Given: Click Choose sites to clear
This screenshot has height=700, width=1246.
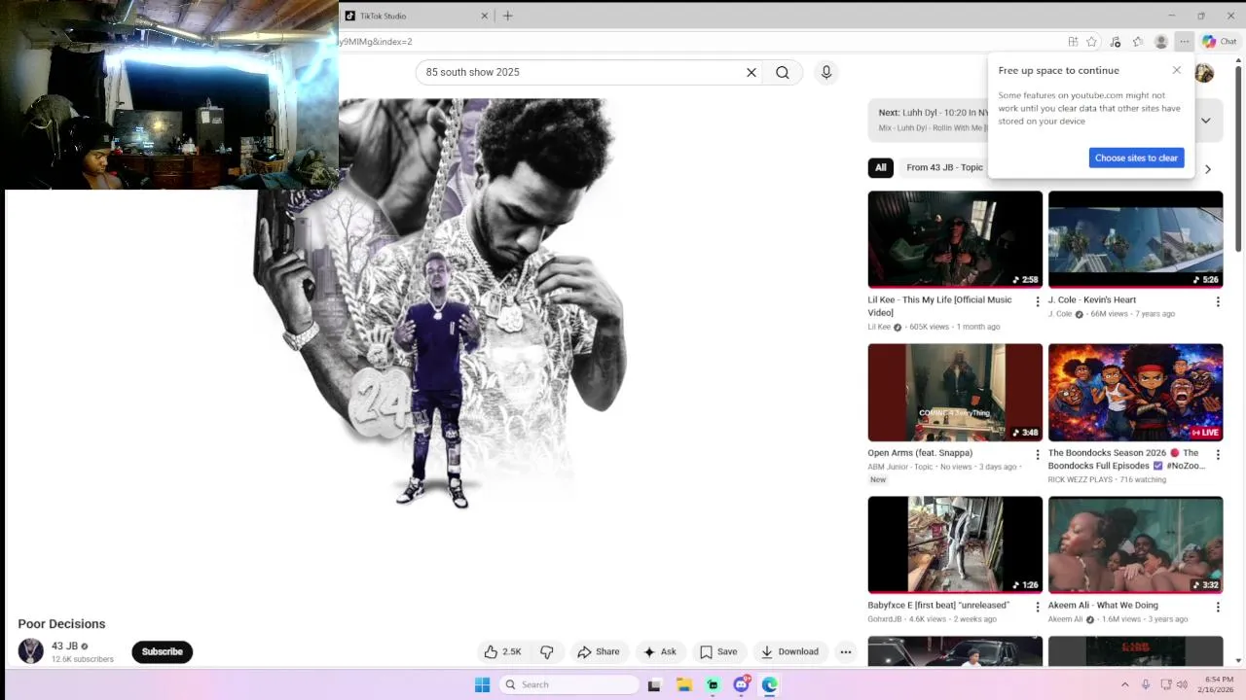Looking at the screenshot, I should click(1136, 157).
